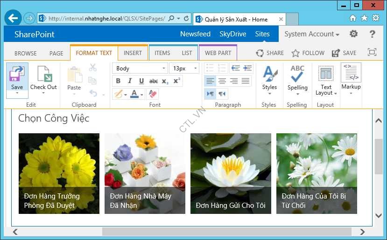Go to the Newsfeed link
387x240 pixels.
coord(195,34)
